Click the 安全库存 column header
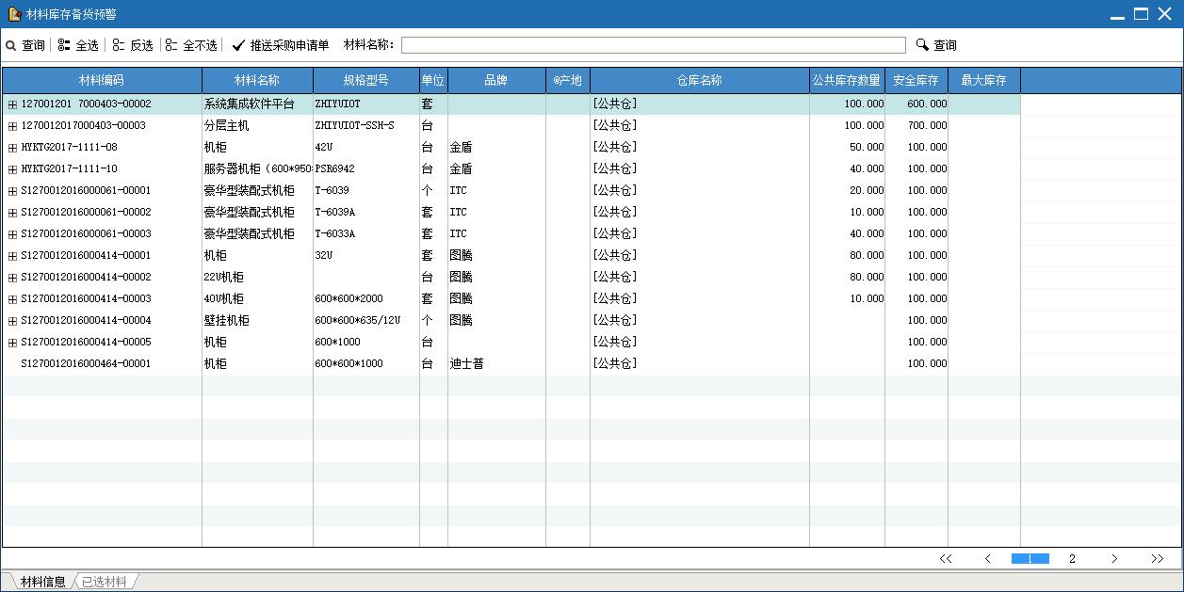Image resolution: width=1184 pixels, height=592 pixels. 916,81
